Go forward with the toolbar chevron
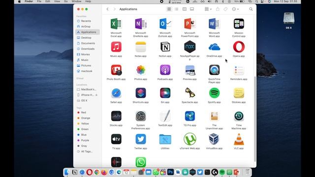The image size is (315, 177). (115, 9)
